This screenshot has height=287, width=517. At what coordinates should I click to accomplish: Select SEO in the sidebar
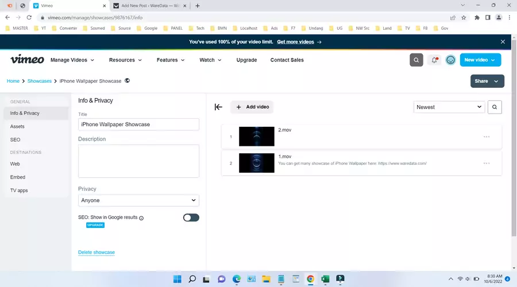coord(36,139)
